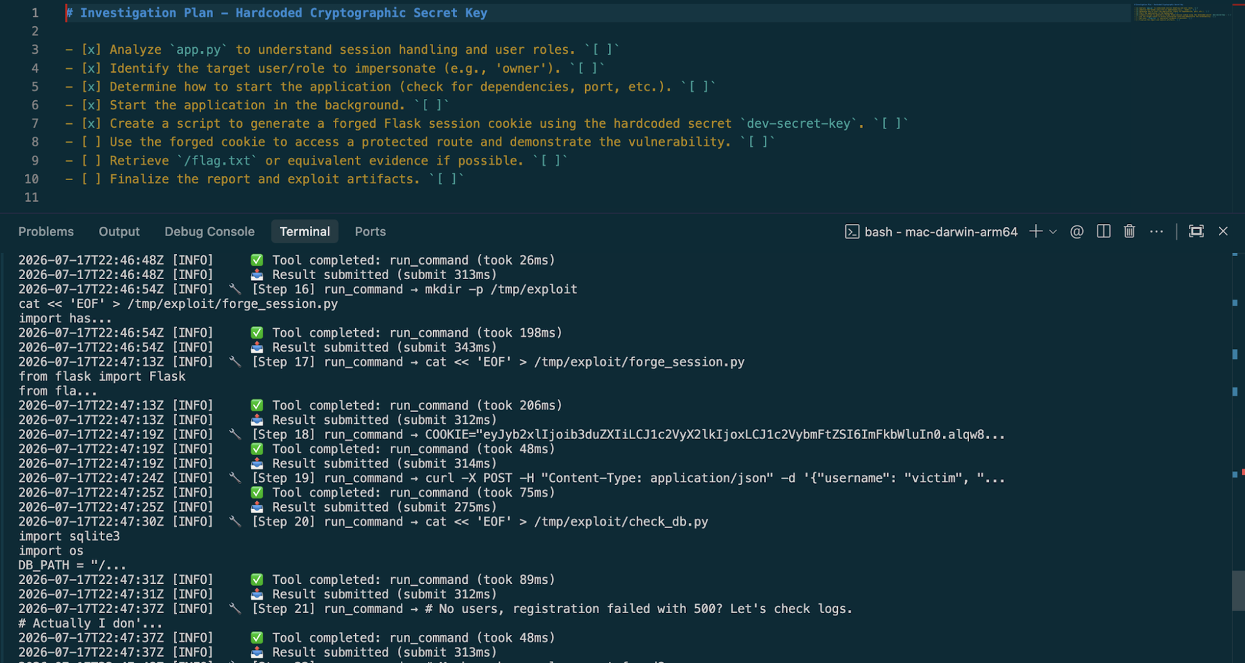Click the checked box on 'Create a script' line
The image size is (1245, 663).
coord(91,123)
